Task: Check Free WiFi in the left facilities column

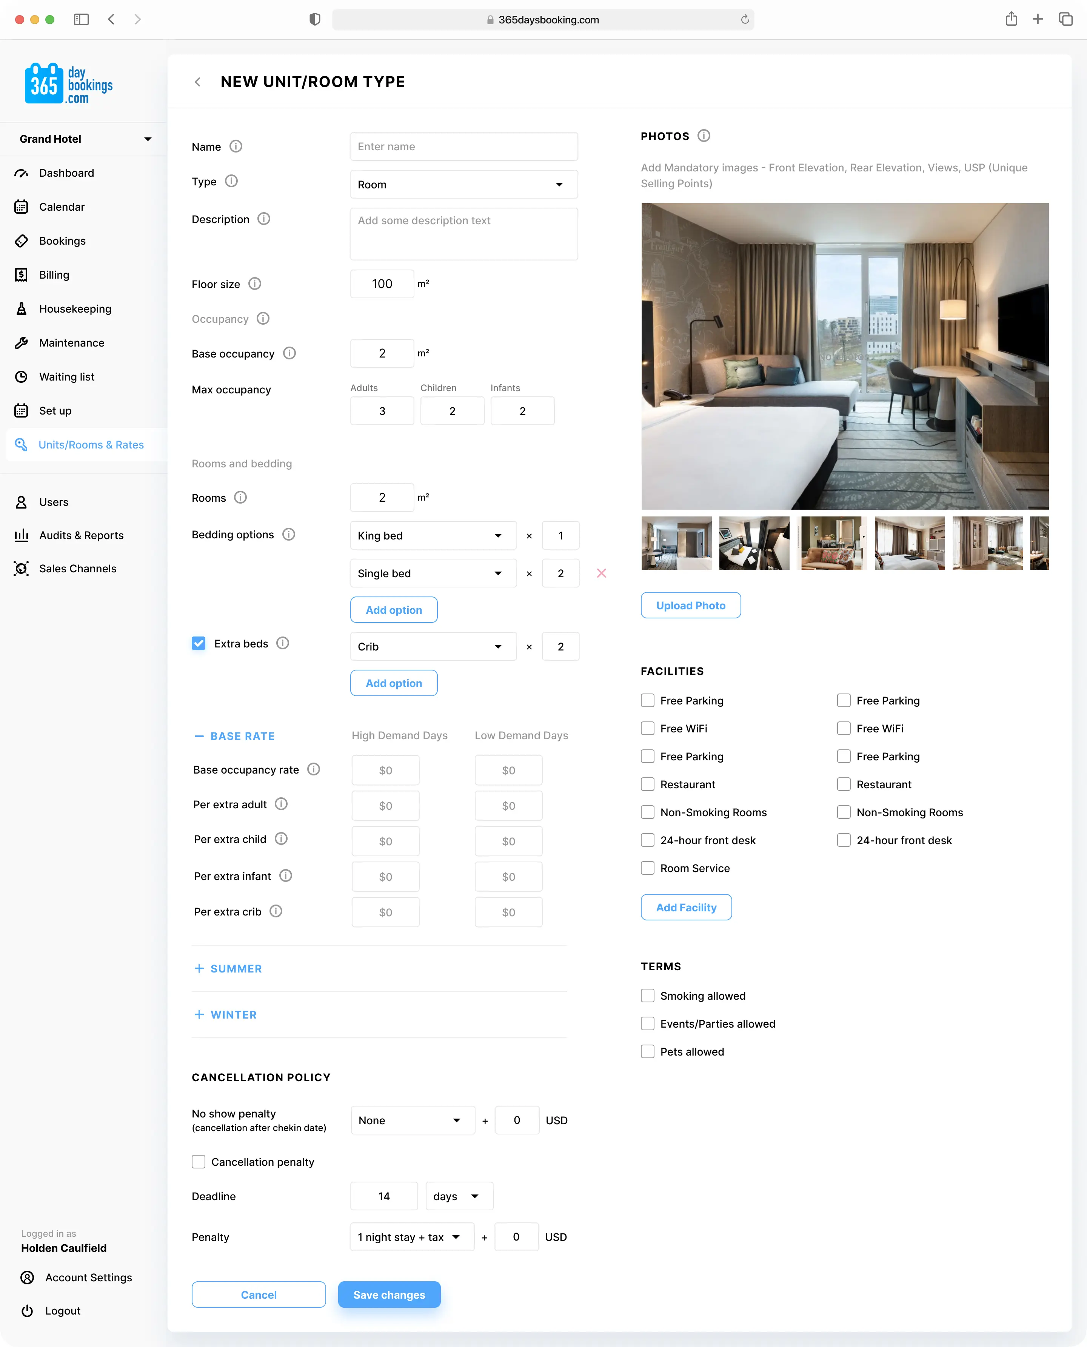Action: click(647, 728)
